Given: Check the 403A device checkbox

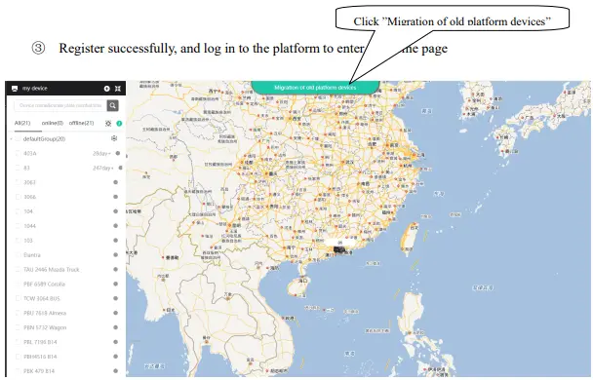Looking at the screenshot, I should coord(18,153).
